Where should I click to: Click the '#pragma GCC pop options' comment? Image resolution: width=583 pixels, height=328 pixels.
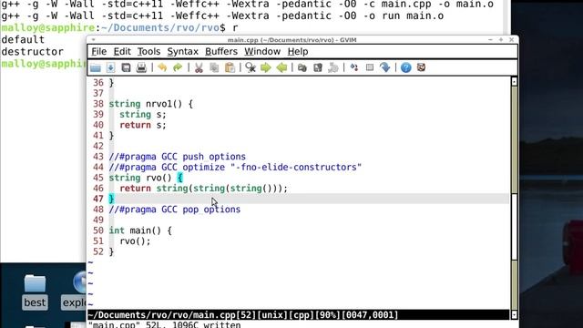(175, 210)
